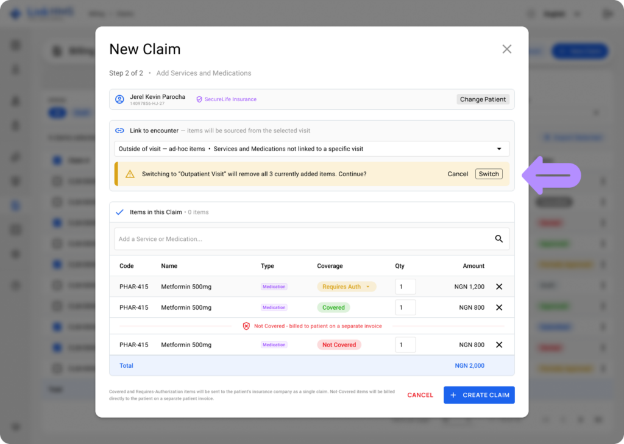Viewport: 624px width, 444px height.
Task: Click the search magnifier icon in item field
Action: tap(498, 238)
